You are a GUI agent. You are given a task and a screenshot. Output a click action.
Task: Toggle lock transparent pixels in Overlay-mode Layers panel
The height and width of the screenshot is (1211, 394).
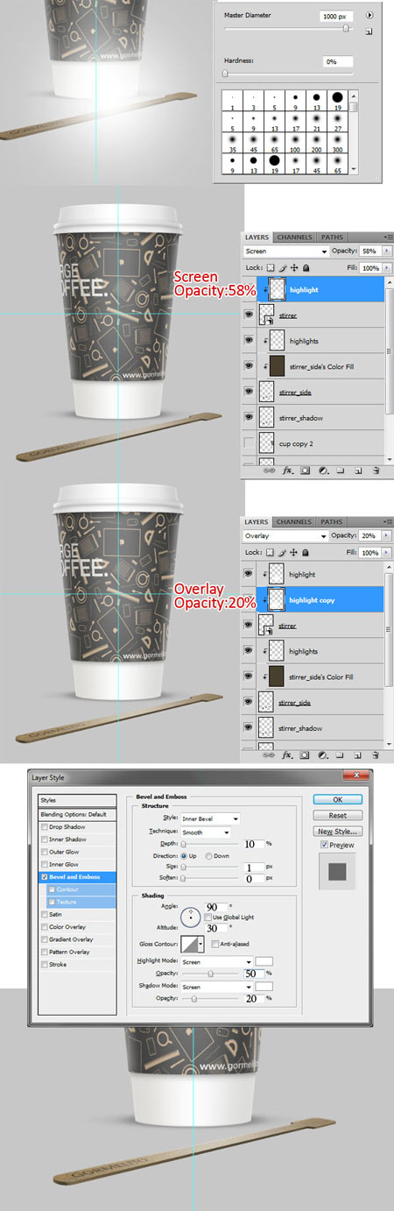pos(271,553)
